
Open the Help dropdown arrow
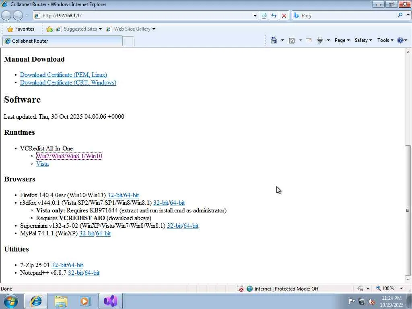pyautogui.click(x=406, y=40)
